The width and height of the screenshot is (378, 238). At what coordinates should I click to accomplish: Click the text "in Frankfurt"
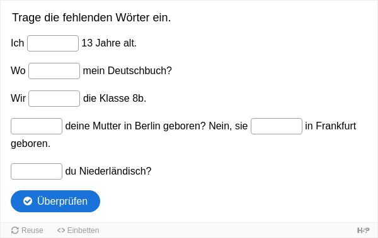331,126
